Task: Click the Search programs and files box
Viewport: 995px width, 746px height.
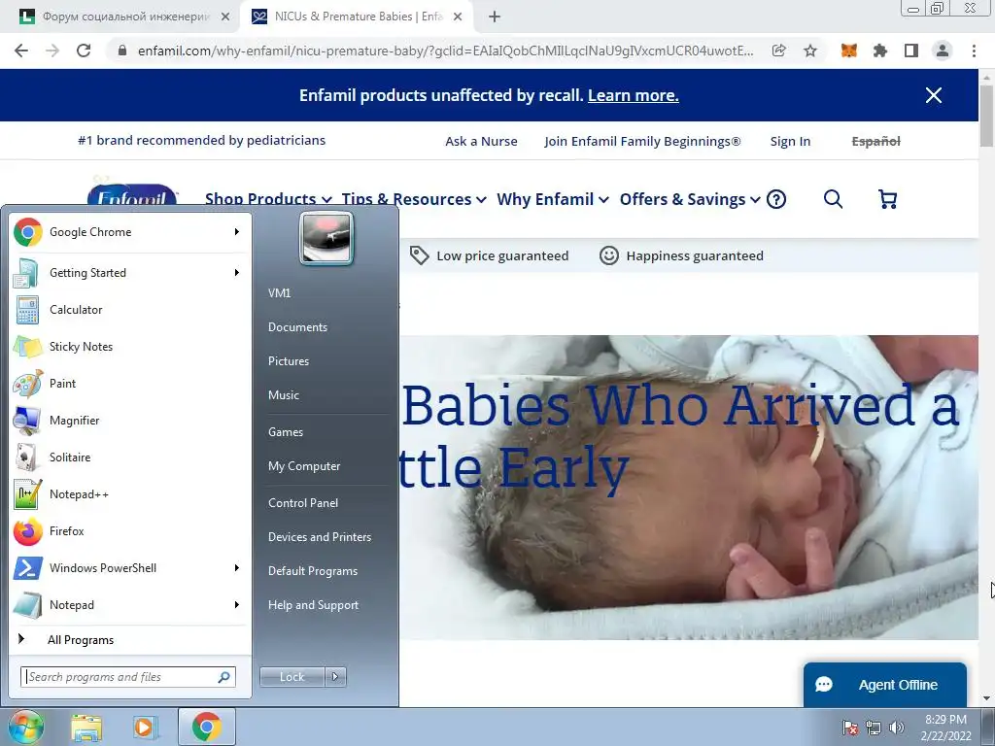Action: (128, 677)
